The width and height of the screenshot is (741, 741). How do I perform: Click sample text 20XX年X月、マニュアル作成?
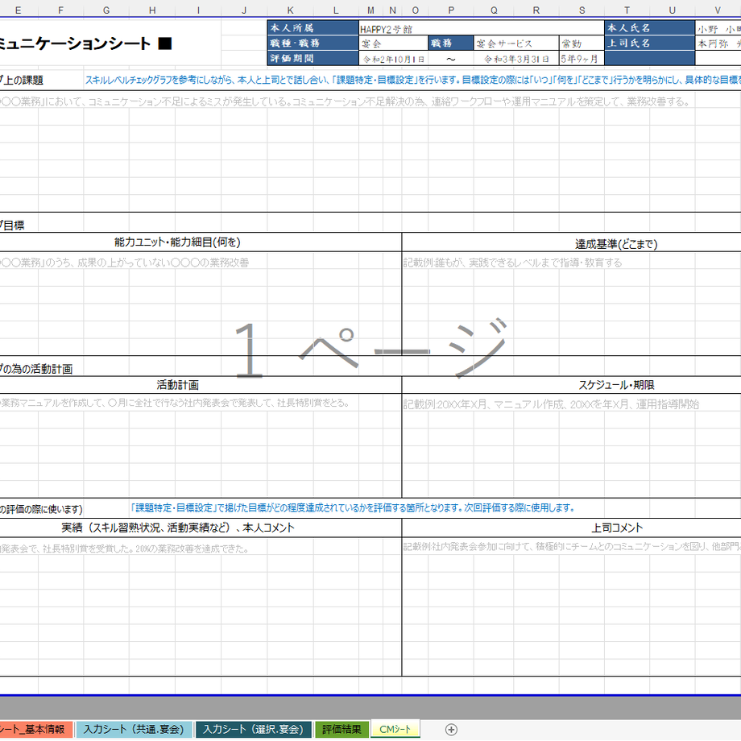(551, 404)
